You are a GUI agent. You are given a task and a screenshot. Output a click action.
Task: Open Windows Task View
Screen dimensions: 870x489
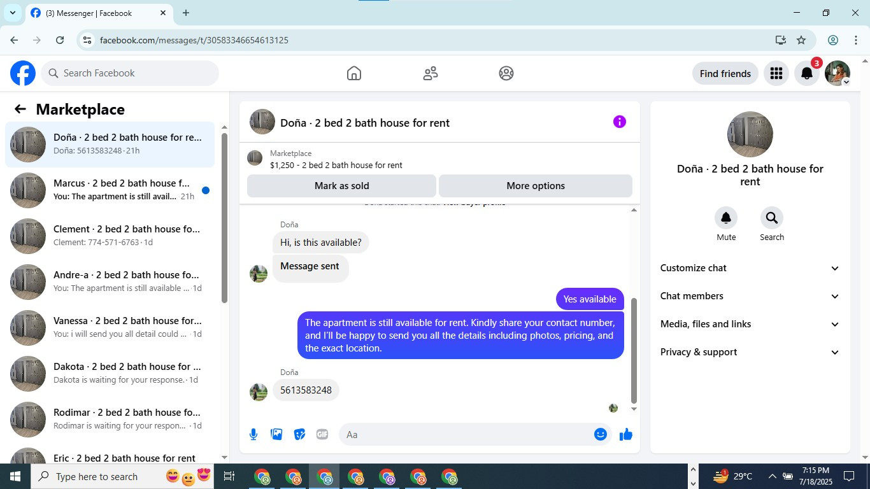pos(229,476)
